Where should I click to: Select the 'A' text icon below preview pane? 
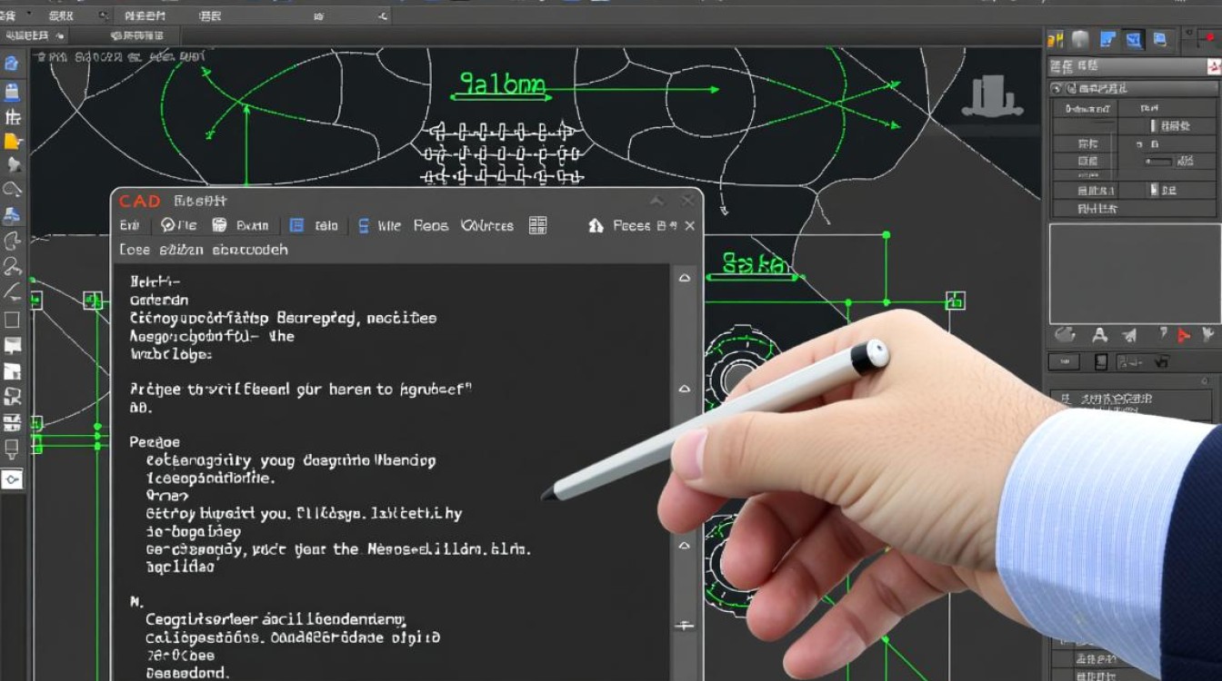pos(1099,335)
